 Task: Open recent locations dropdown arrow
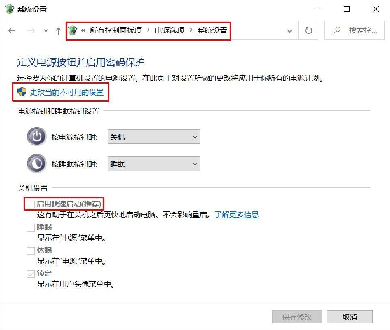[46, 31]
